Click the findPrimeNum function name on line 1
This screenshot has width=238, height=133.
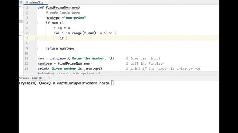58,8
